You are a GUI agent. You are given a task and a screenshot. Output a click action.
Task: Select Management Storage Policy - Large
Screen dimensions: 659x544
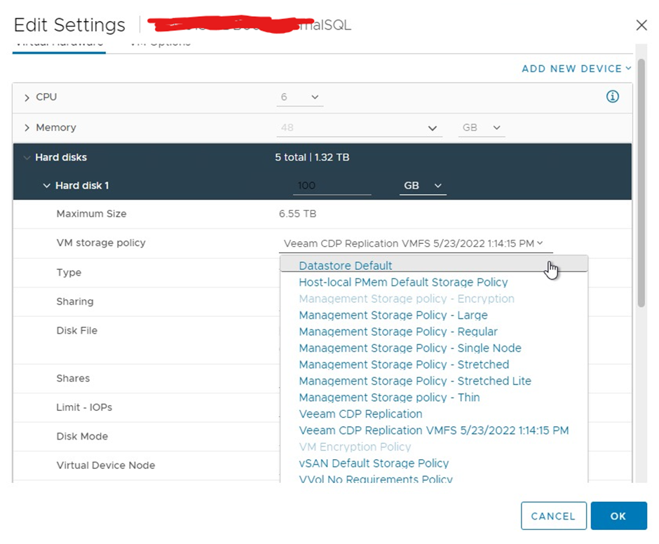393,315
